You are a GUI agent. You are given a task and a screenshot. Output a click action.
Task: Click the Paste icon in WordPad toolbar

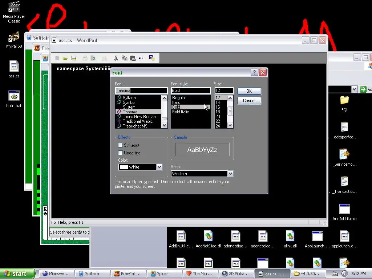(133, 58)
